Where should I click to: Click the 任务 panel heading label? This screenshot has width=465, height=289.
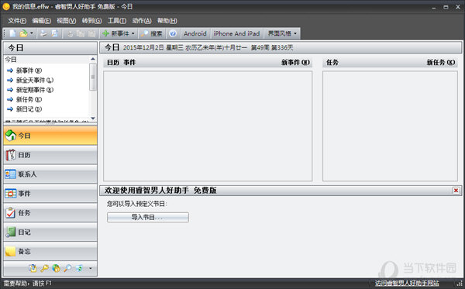pos(332,62)
